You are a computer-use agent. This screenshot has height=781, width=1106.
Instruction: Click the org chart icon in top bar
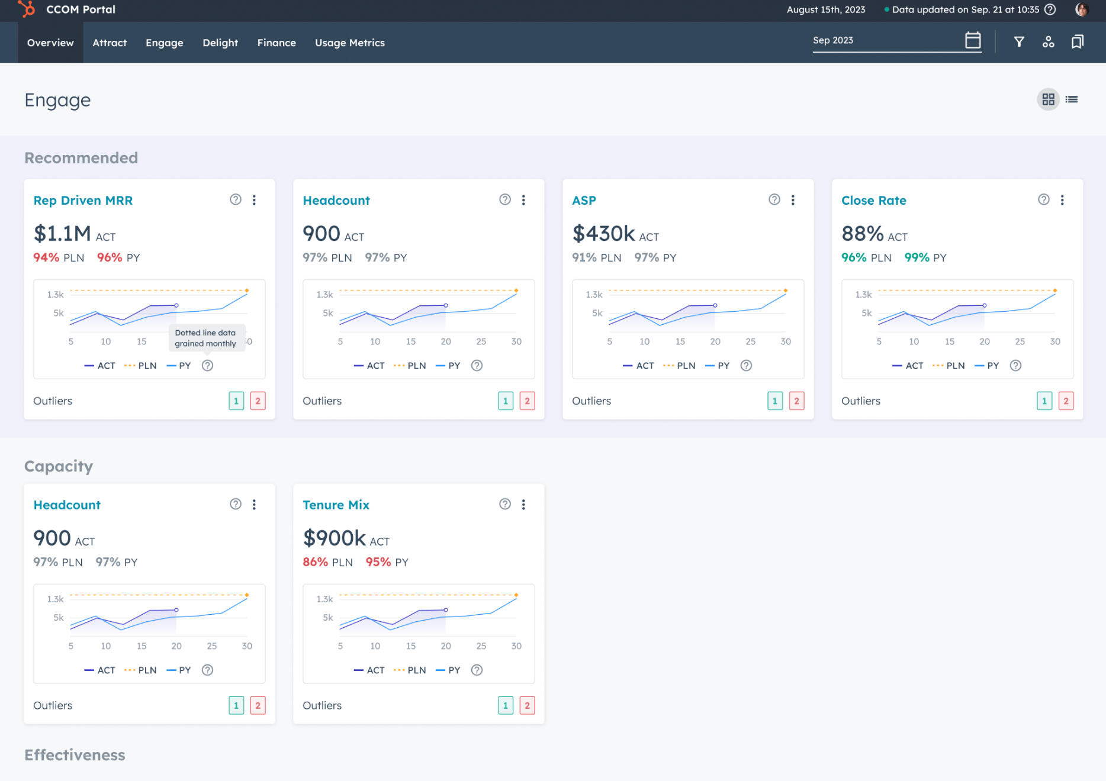pos(1049,41)
